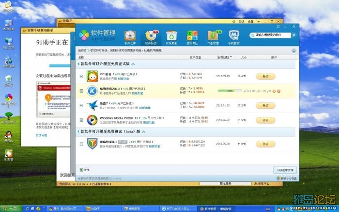
Task: Click the 启动小Q书桌 icon link
Action: (278, 179)
